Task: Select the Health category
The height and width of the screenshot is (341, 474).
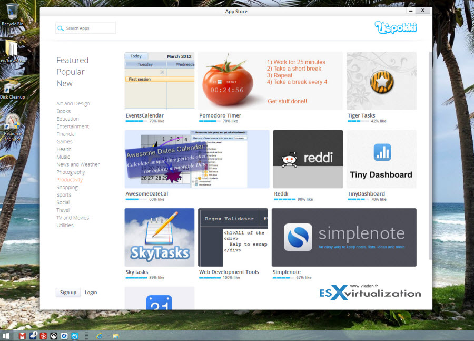Action: tap(64, 149)
